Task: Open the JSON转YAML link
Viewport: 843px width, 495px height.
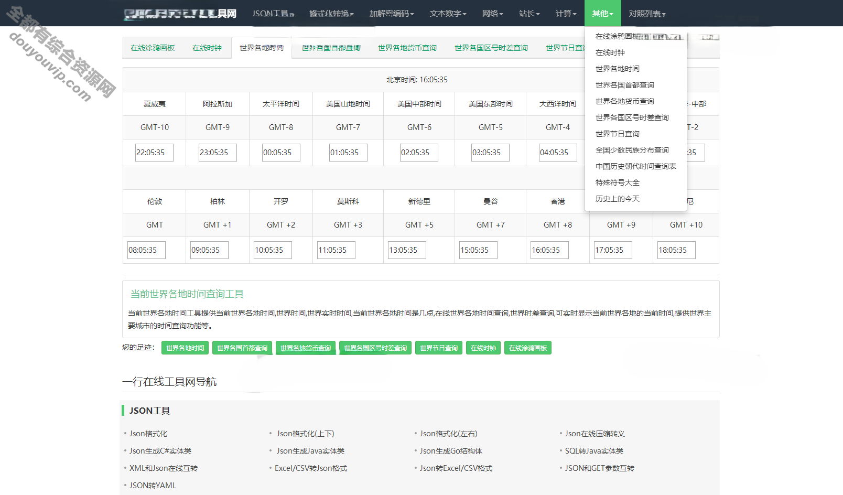Action: pyautogui.click(x=153, y=486)
